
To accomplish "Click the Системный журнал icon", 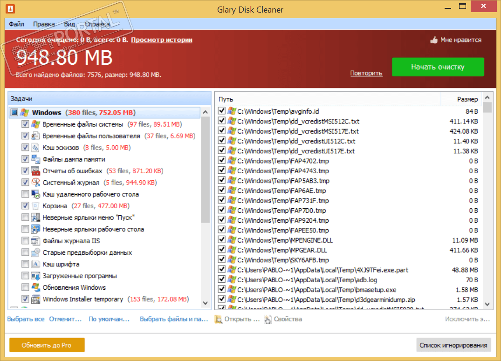I will click(x=35, y=183).
